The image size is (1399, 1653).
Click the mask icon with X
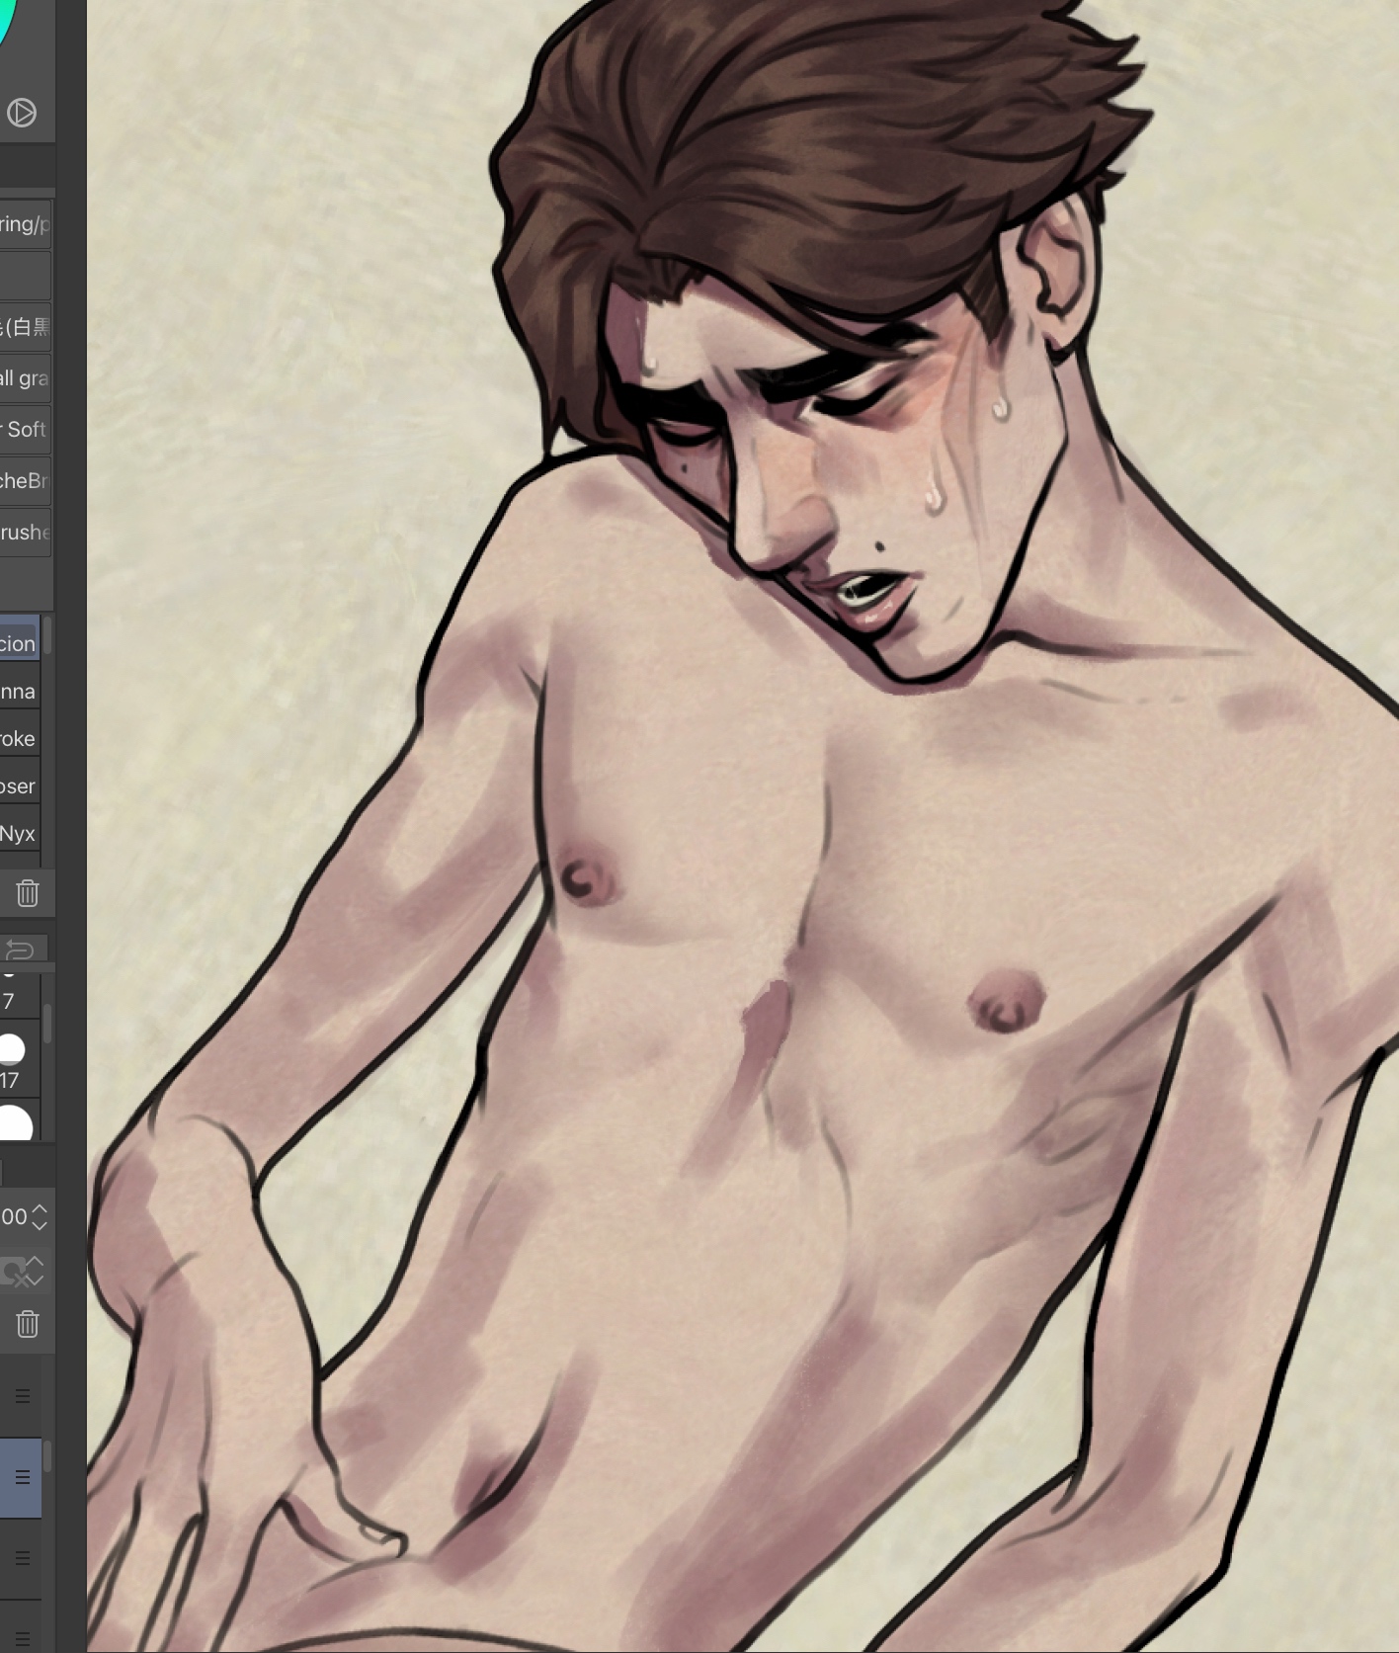[12, 1273]
